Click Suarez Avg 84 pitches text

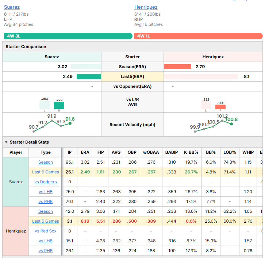[x=19, y=24]
